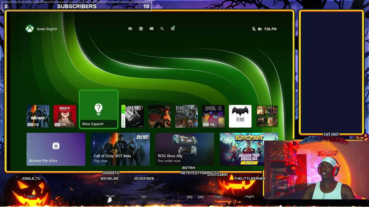Click the JIGGLE_TV name label
Viewport: 369px width, 207px height.
pos(31,179)
